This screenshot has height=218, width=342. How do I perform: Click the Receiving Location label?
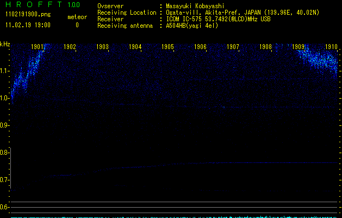point(127,13)
